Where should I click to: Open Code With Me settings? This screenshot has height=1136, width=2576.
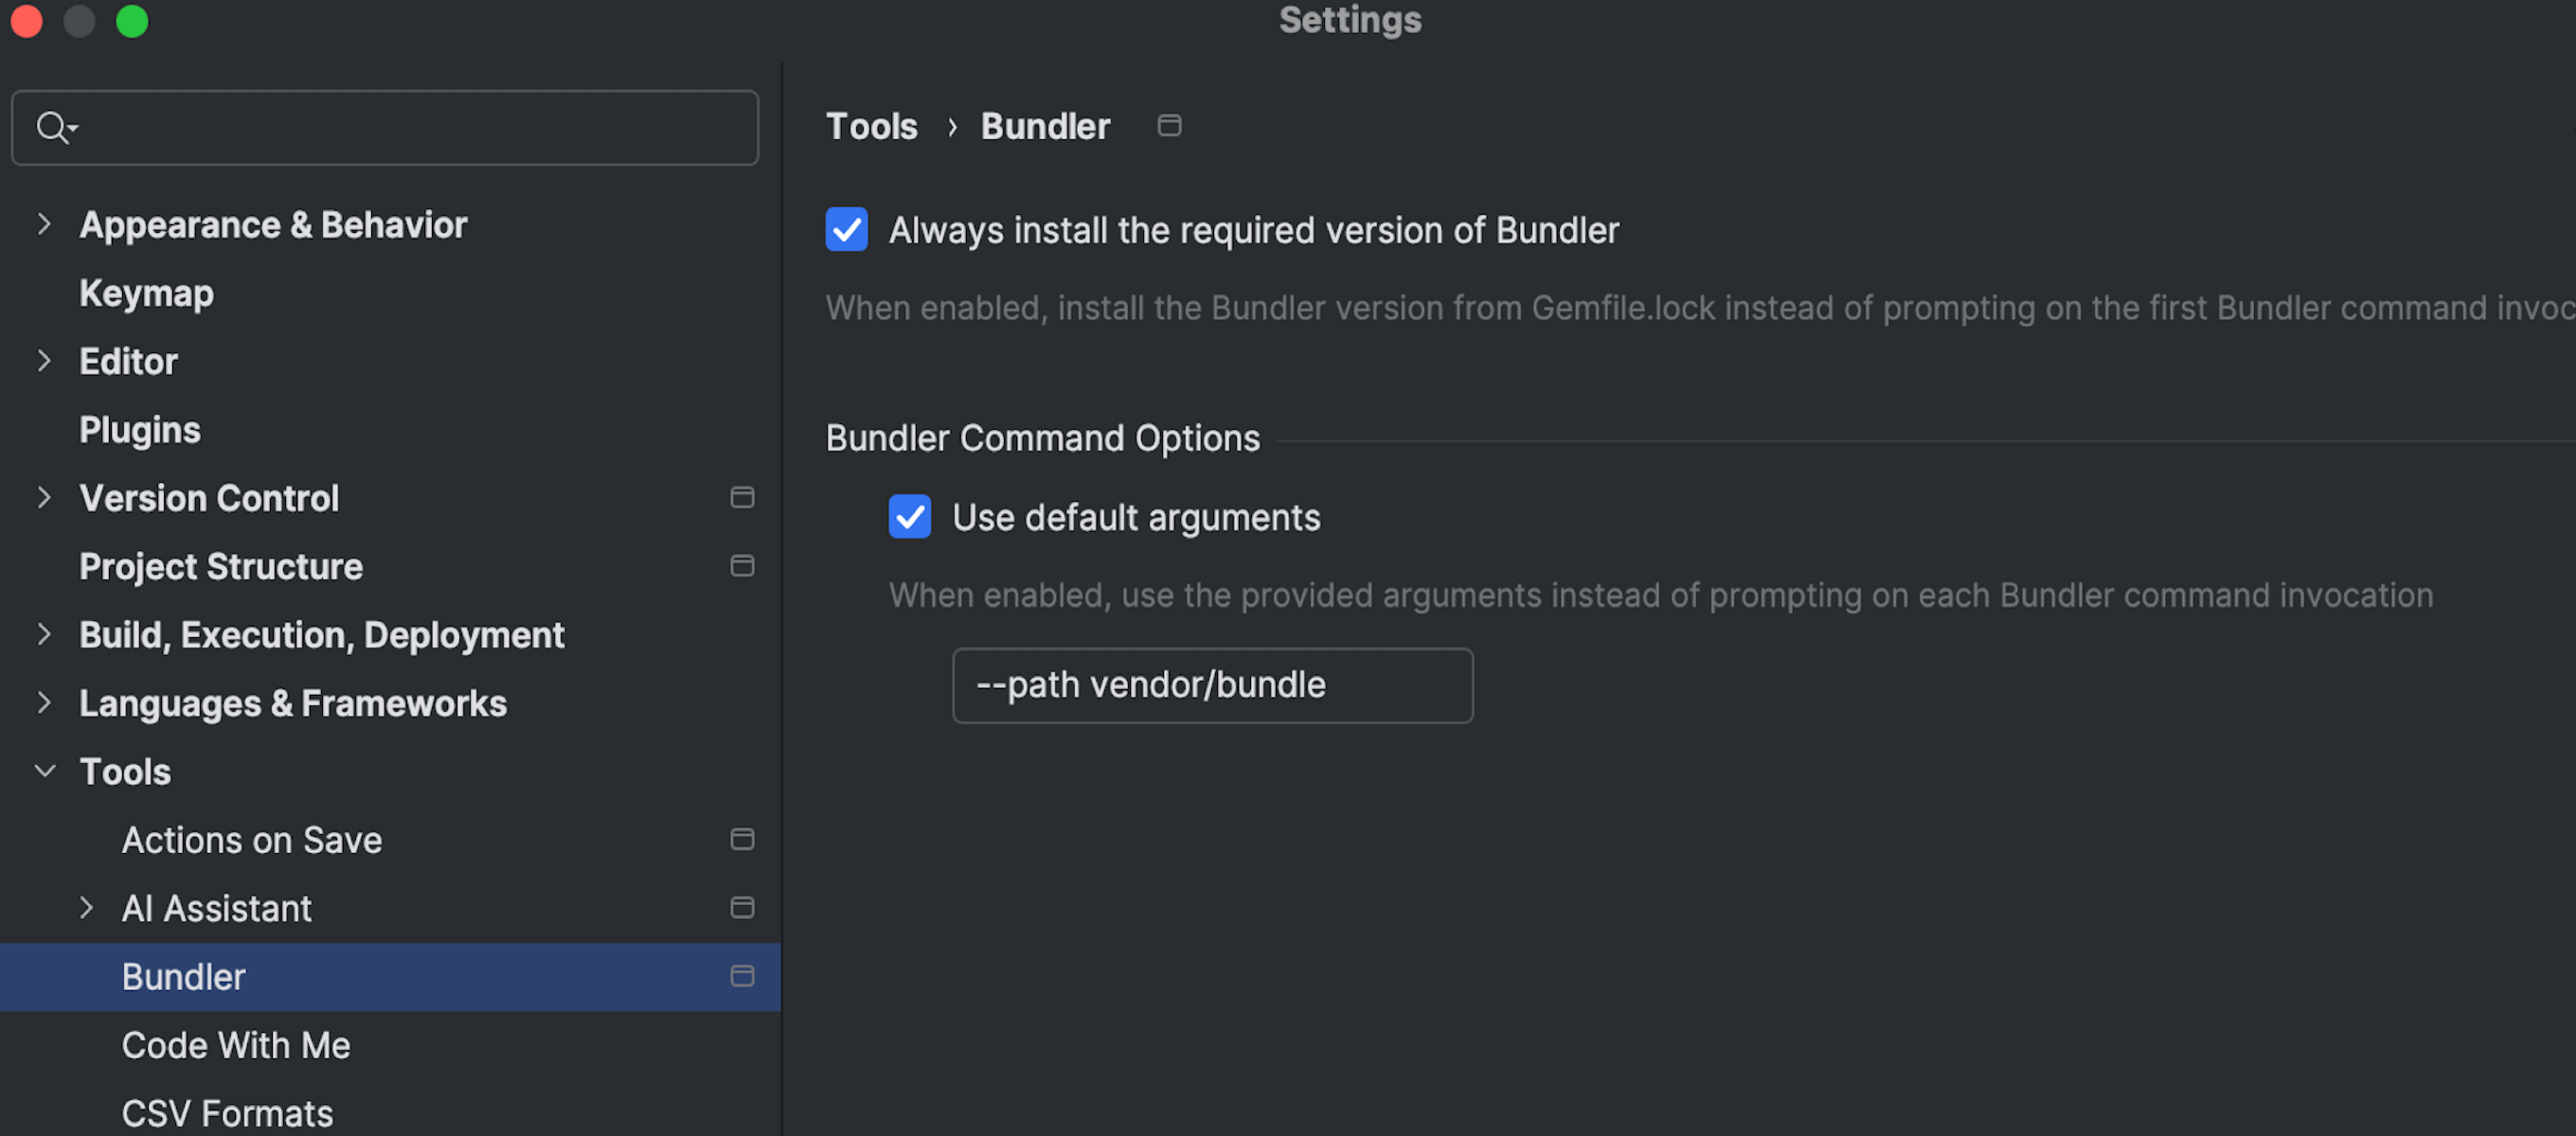pyautogui.click(x=236, y=1045)
